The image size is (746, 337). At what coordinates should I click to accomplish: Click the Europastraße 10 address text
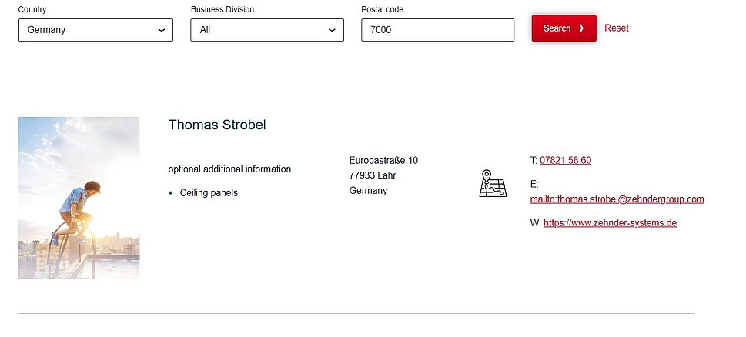[383, 160]
